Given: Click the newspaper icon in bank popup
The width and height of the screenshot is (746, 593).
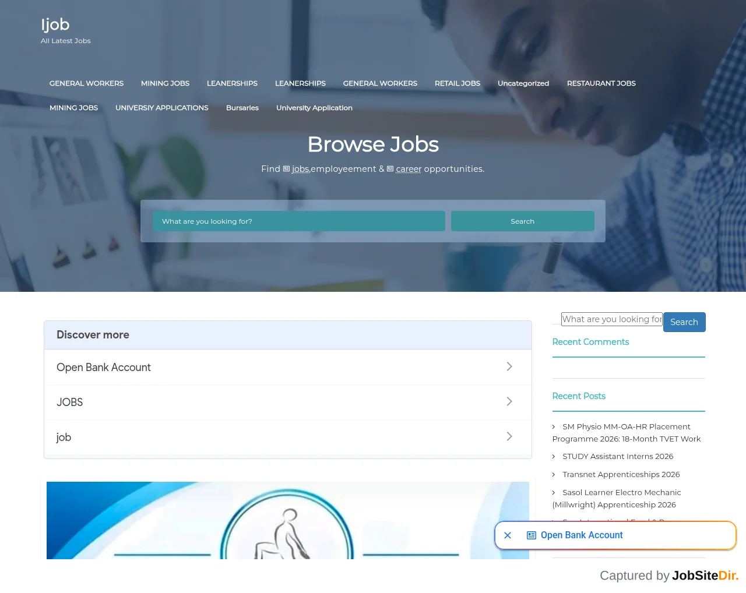Looking at the screenshot, I should [532, 535].
